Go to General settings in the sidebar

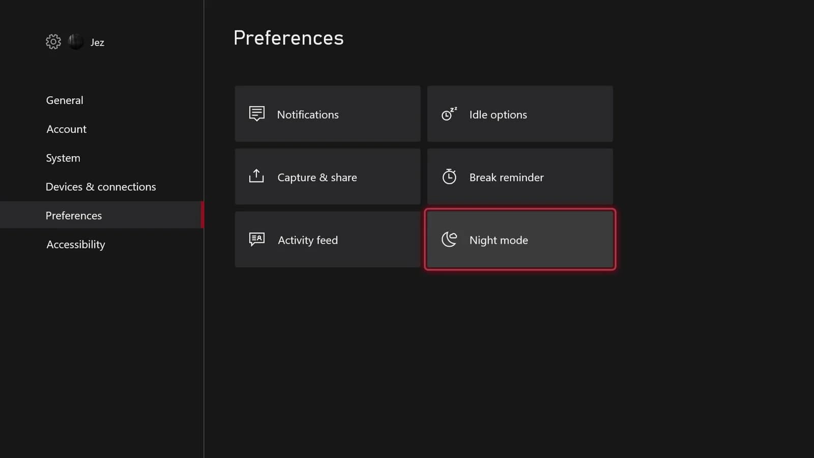pyautogui.click(x=65, y=100)
